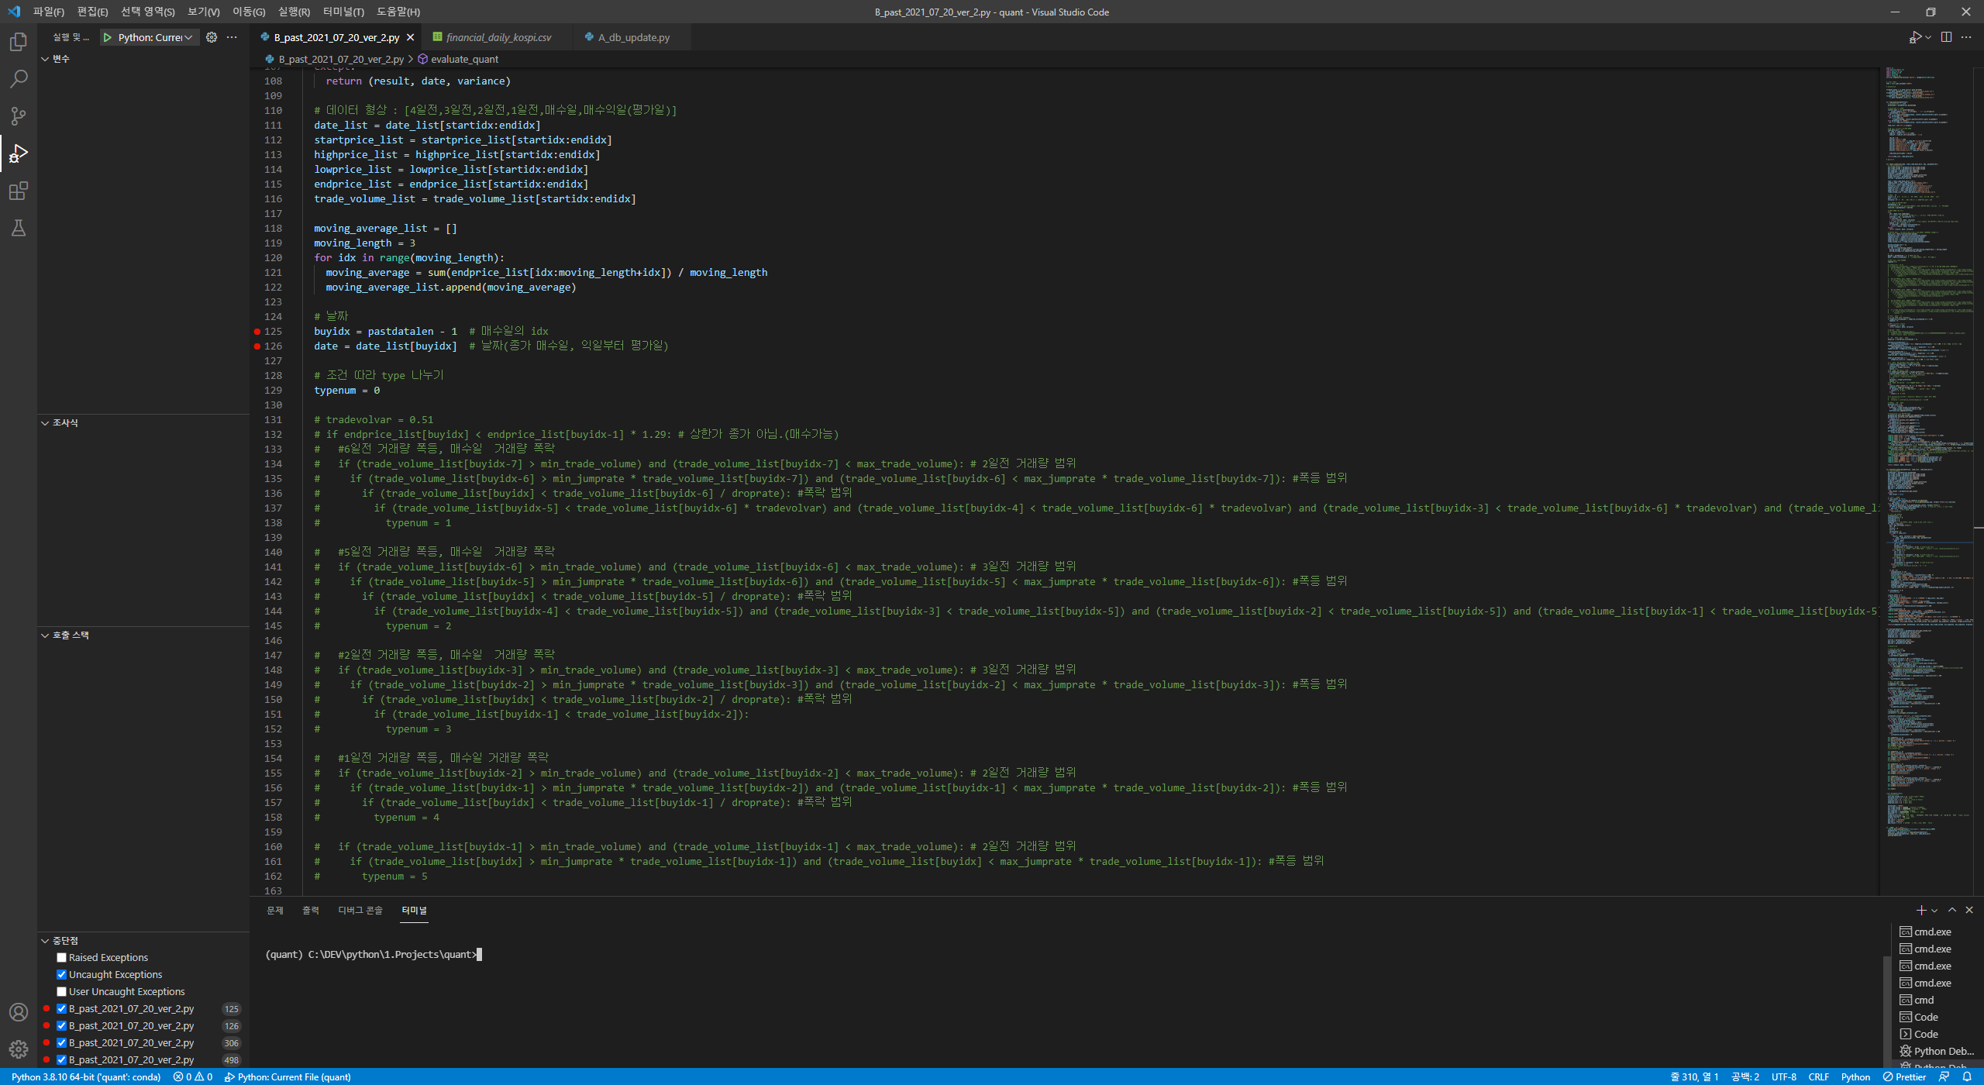This screenshot has width=1984, height=1085.
Task: Open the Python: Current File configuration dropdown
Action: point(155,37)
